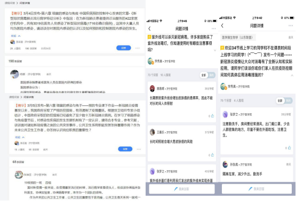This screenshot has width=296, height=201.
Task: Open three-dot menu of 3月4日 question post
Action: click(138, 48)
